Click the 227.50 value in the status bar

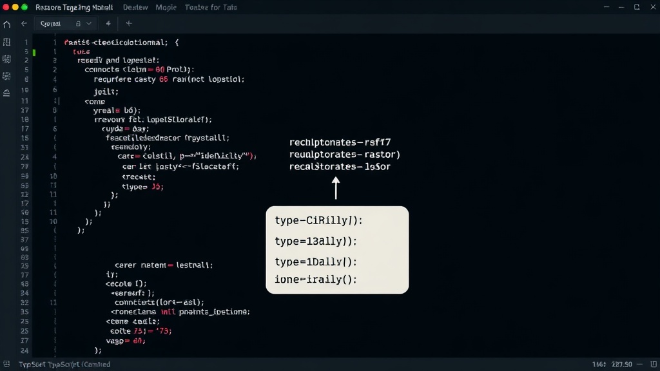(622, 365)
